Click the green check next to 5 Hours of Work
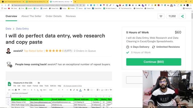 128,52
